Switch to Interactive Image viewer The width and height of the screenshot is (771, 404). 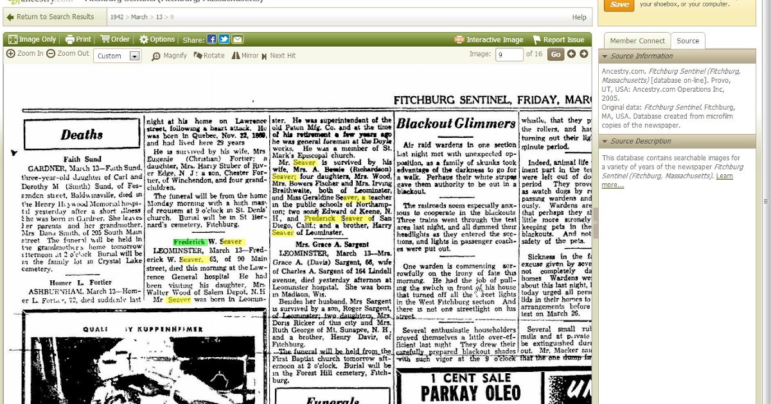(489, 40)
